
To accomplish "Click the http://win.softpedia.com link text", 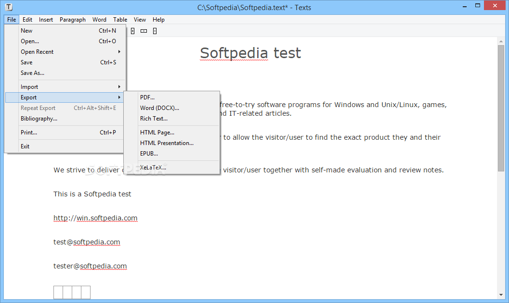I will coord(95,218).
